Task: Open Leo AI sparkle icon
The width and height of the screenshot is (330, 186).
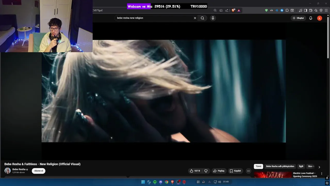Action: tap(316, 10)
